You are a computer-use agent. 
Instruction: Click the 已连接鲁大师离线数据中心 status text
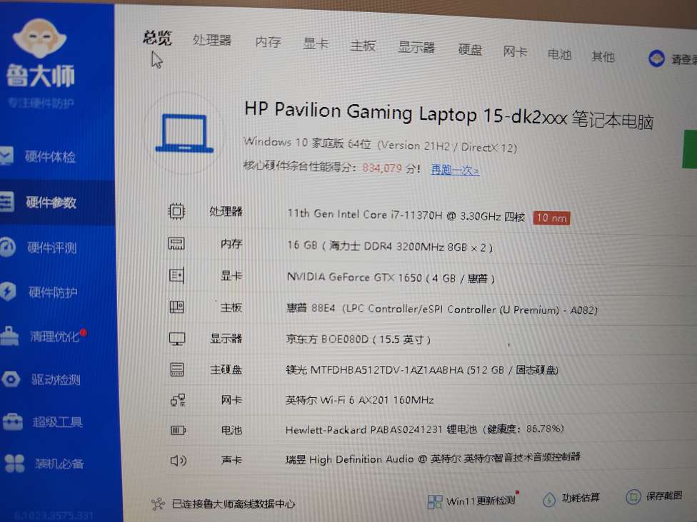coord(233,504)
